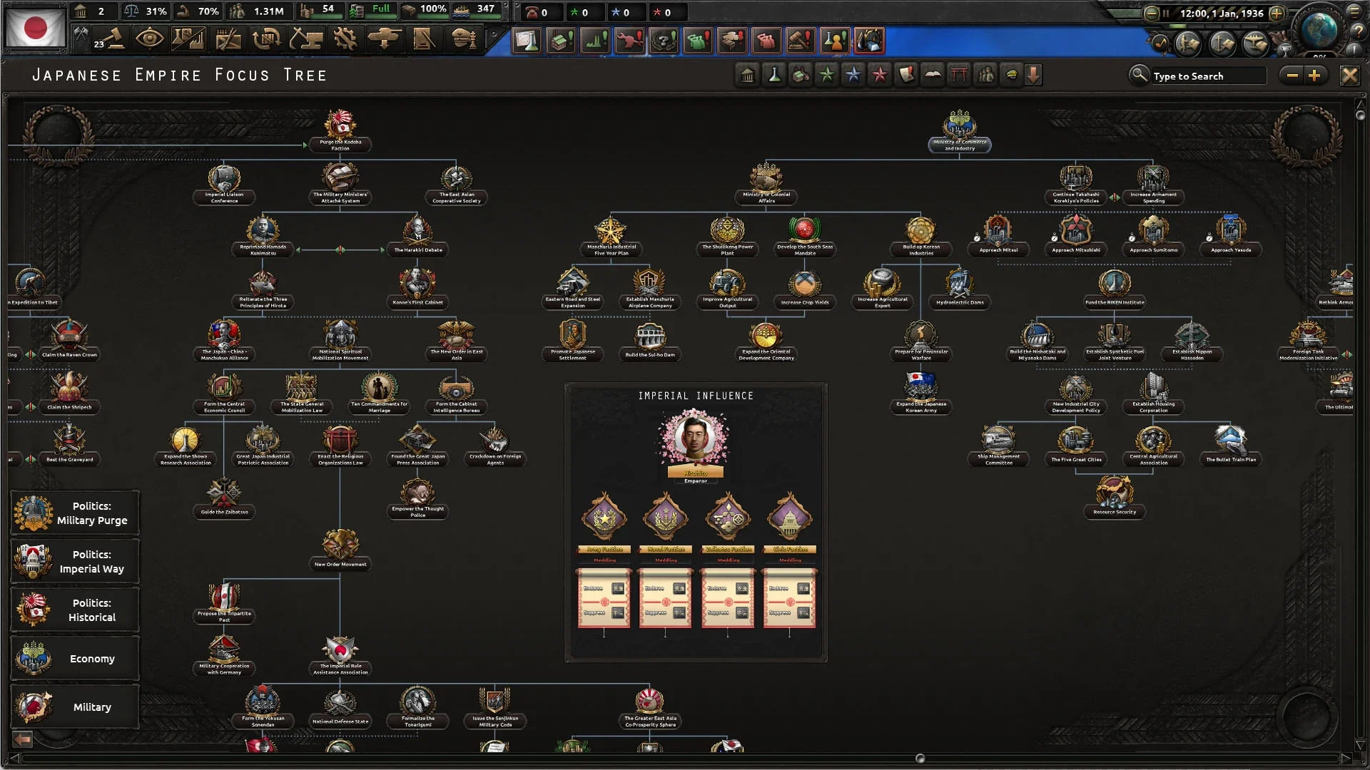Screen dimensions: 1370x770
Task: Open the Economy branch shortcut
Action: (x=74, y=658)
